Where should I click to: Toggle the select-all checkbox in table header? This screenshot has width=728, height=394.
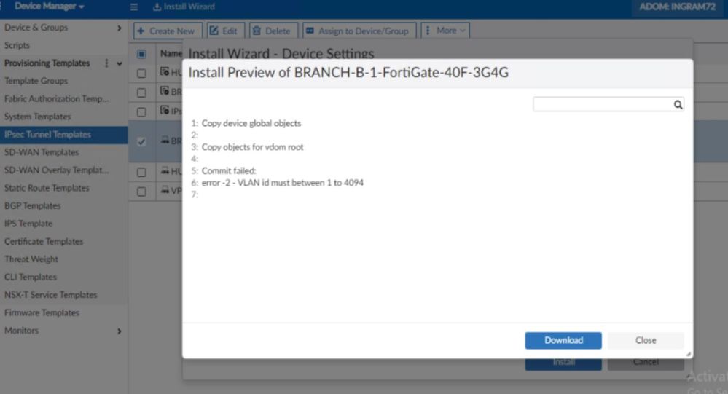(141, 55)
